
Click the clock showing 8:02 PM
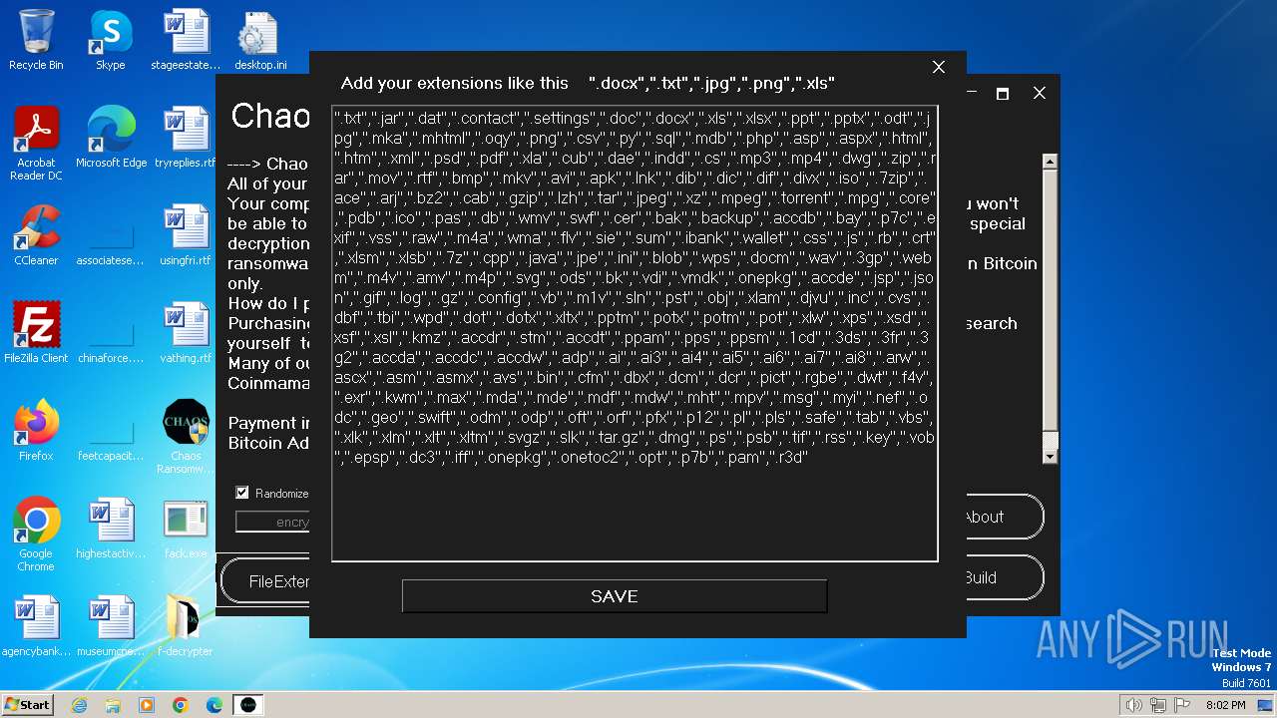point(1226,705)
